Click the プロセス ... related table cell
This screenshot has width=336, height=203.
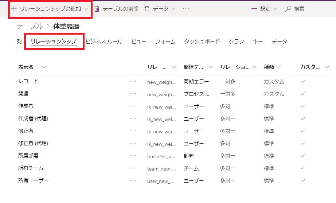(x=196, y=94)
